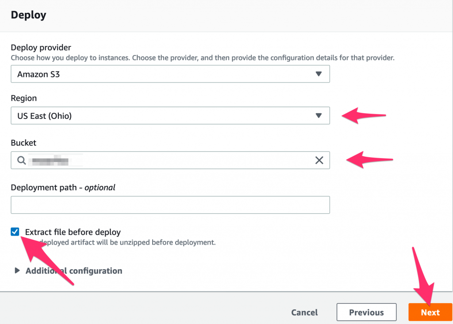The height and width of the screenshot is (324, 453).
Task: Expand the Additional configuration section
Action: [x=73, y=271]
